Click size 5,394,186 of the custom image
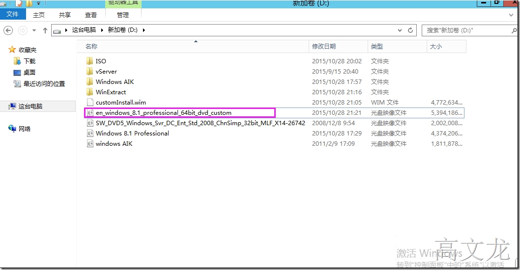This screenshot has height=270, width=520. point(446,112)
